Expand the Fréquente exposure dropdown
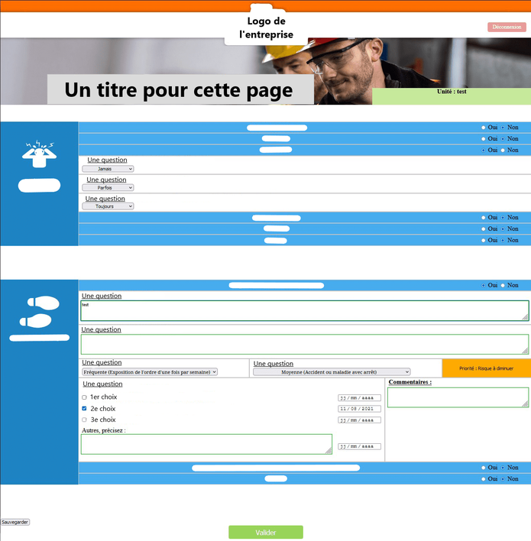The image size is (531, 541). click(150, 372)
